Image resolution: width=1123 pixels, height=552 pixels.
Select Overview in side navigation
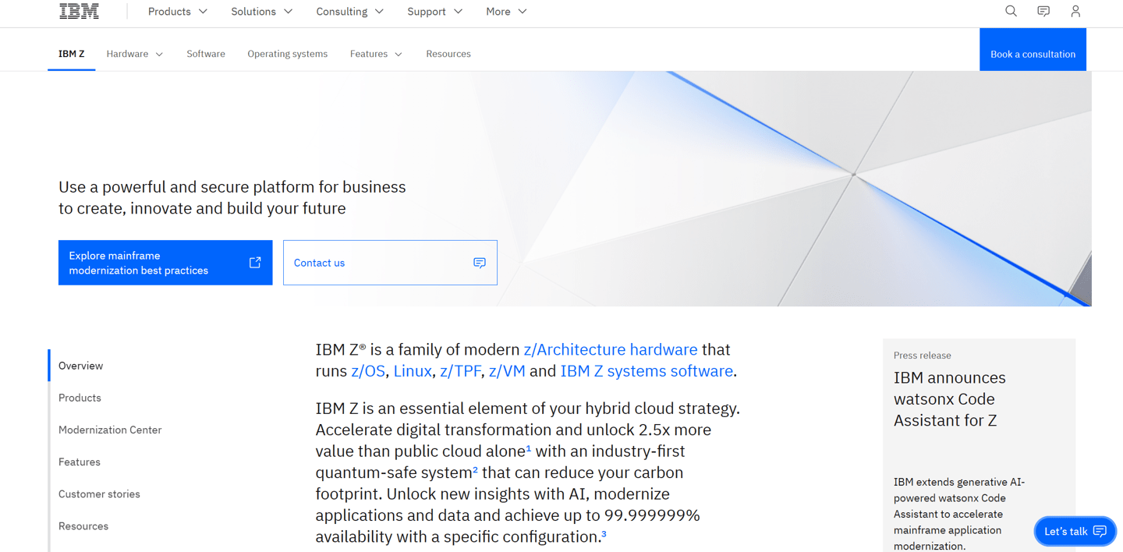[80, 366]
